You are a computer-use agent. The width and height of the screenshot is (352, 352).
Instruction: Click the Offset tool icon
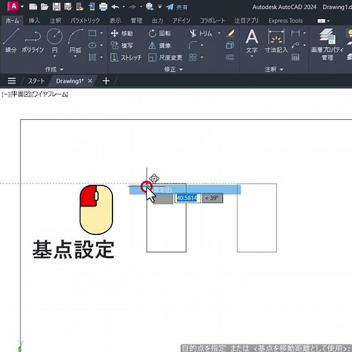tap(229, 58)
